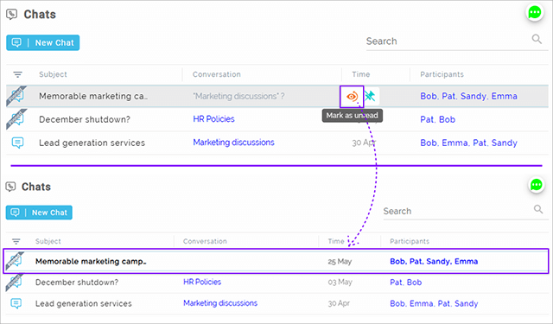Viewport: 553px width, 324px height.
Task: Open the HR Policies link in lower Chats list
Action: tap(202, 282)
